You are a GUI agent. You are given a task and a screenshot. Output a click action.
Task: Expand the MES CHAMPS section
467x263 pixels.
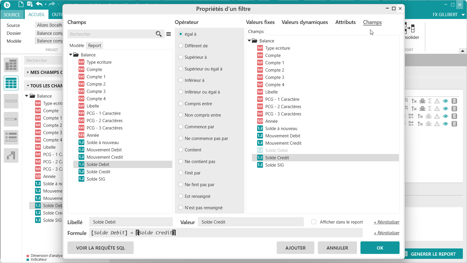pyautogui.click(x=28, y=72)
